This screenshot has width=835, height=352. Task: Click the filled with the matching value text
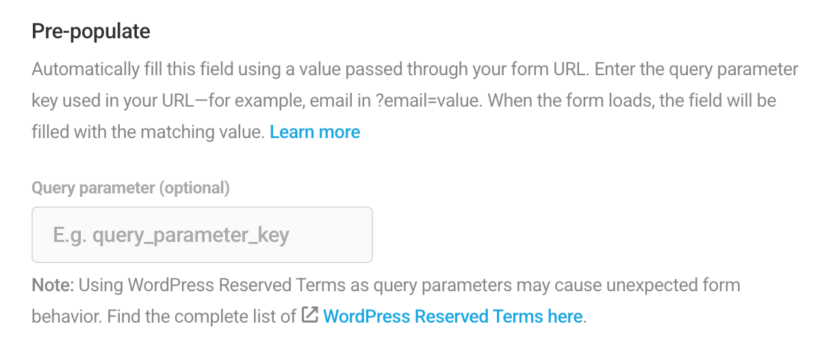[148, 132]
